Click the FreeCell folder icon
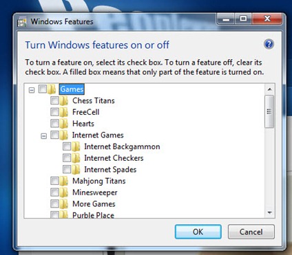 64,112
